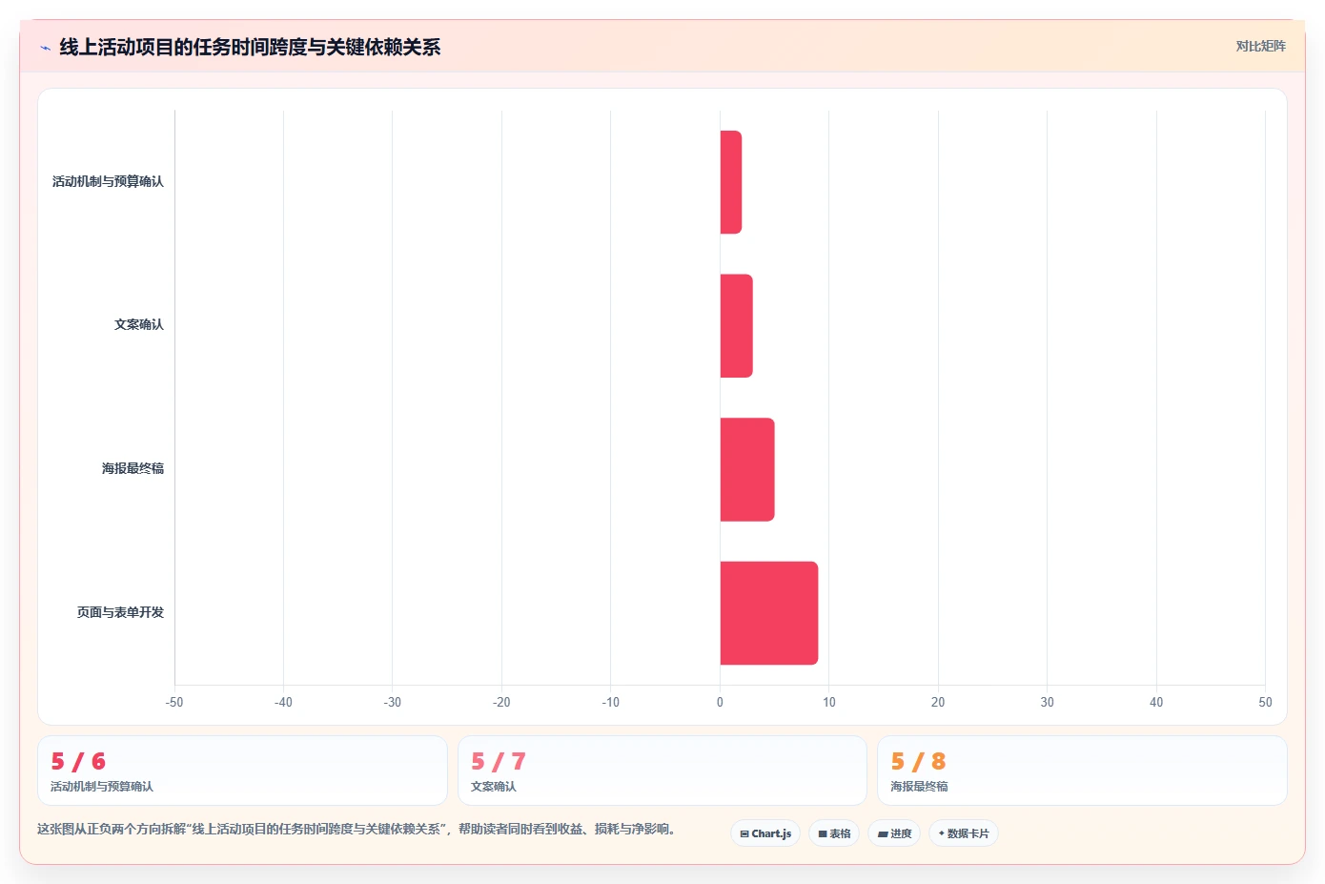Click the x-axis tick label 10
This screenshot has height=884, width=1325.
click(x=829, y=702)
